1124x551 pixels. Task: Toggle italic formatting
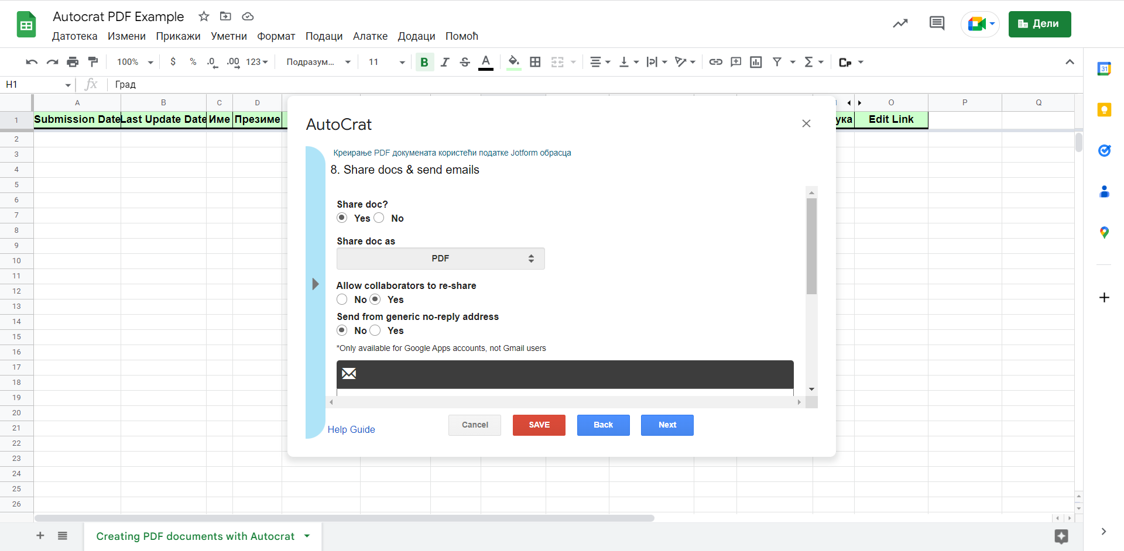445,62
